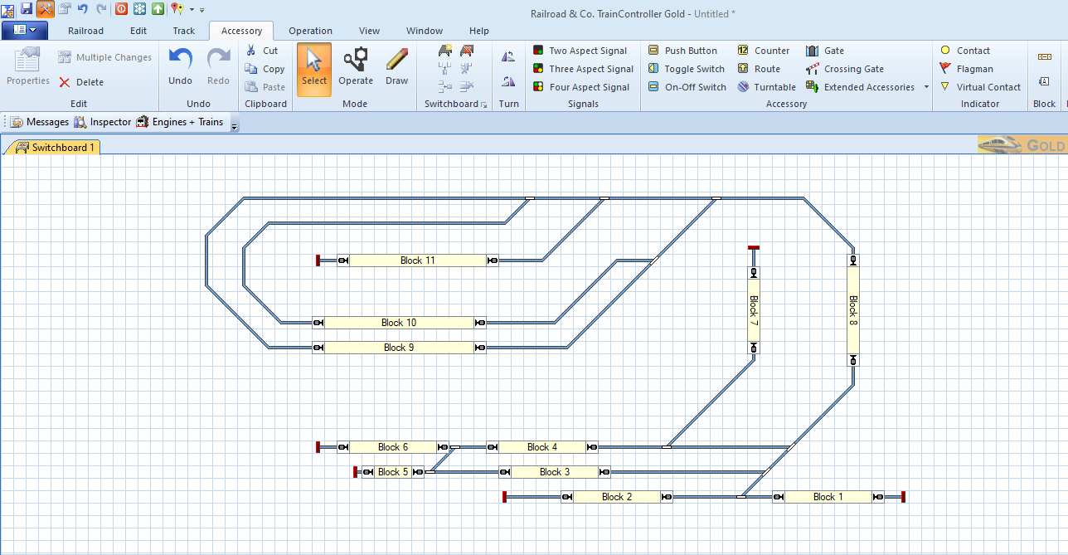
Task: Select Block 10 on the switchboard
Action: tap(398, 323)
